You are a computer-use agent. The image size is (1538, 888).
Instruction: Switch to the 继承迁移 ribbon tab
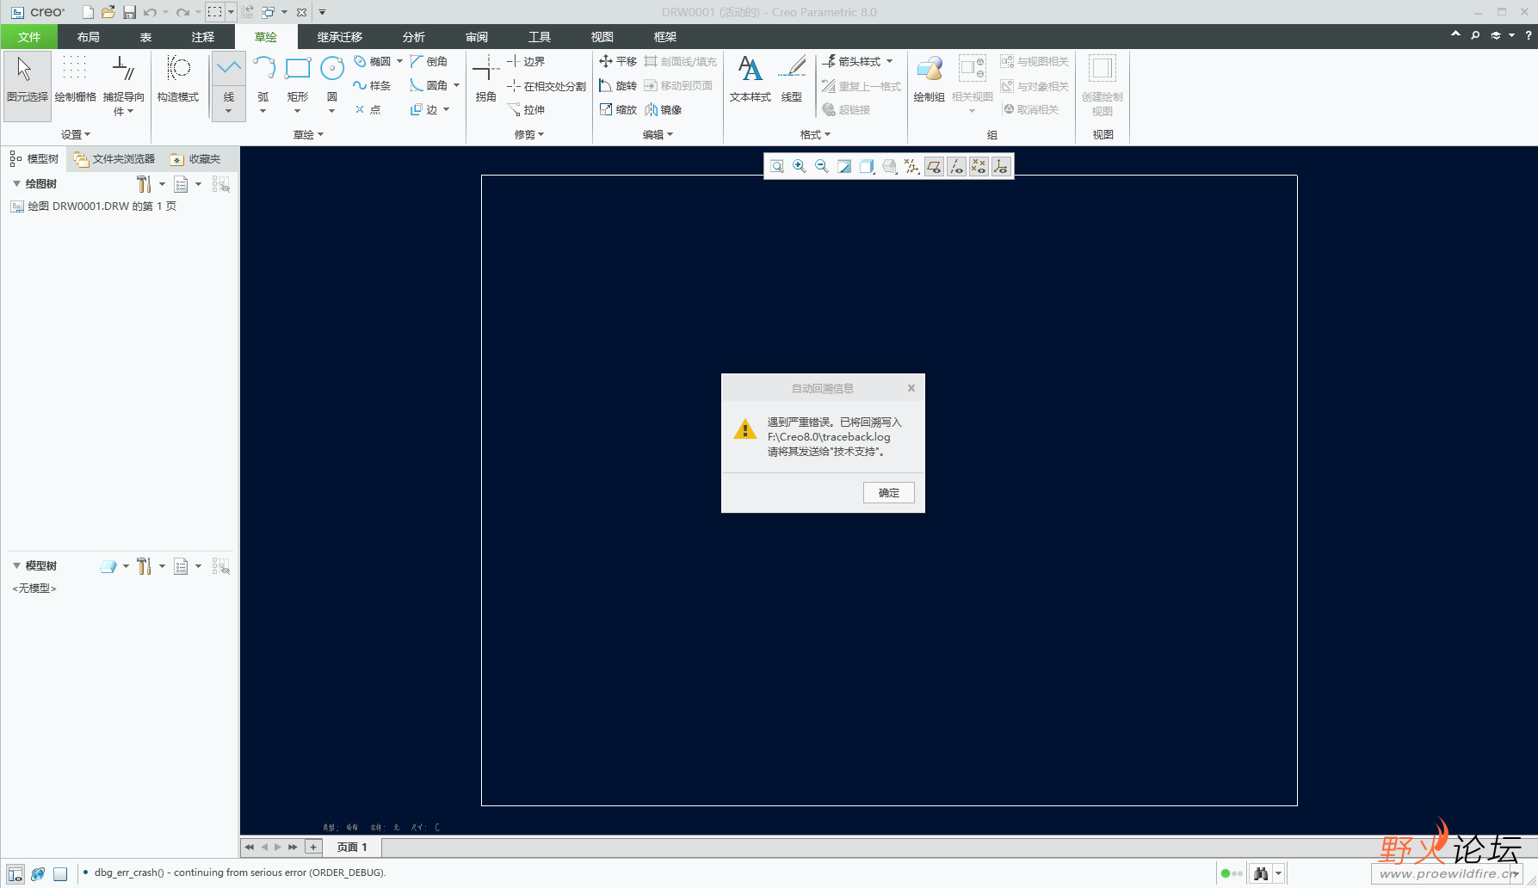tap(340, 37)
